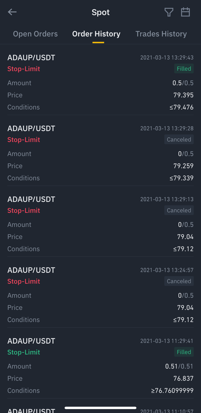The width and height of the screenshot is (201, 413).
Task: Tap the red Stop-Limit label of the top order
Action: click(24, 69)
